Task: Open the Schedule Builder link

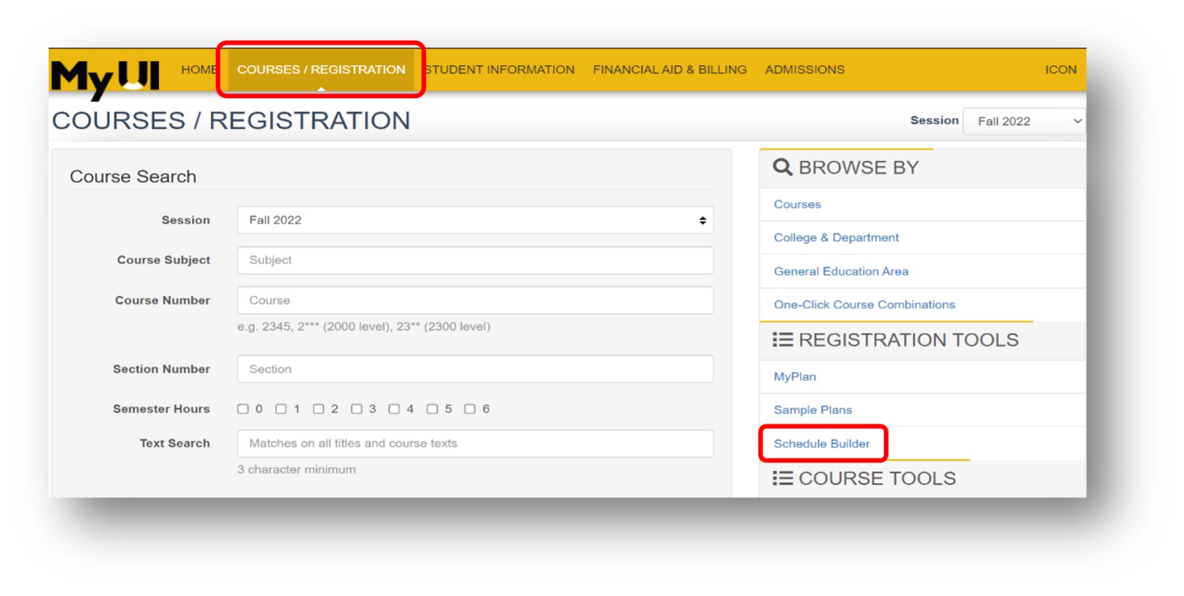Action: point(821,444)
